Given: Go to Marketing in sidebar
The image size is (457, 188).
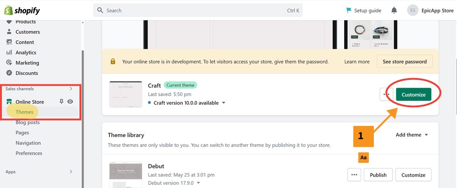Looking at the screenshot, I should [27, 63].
